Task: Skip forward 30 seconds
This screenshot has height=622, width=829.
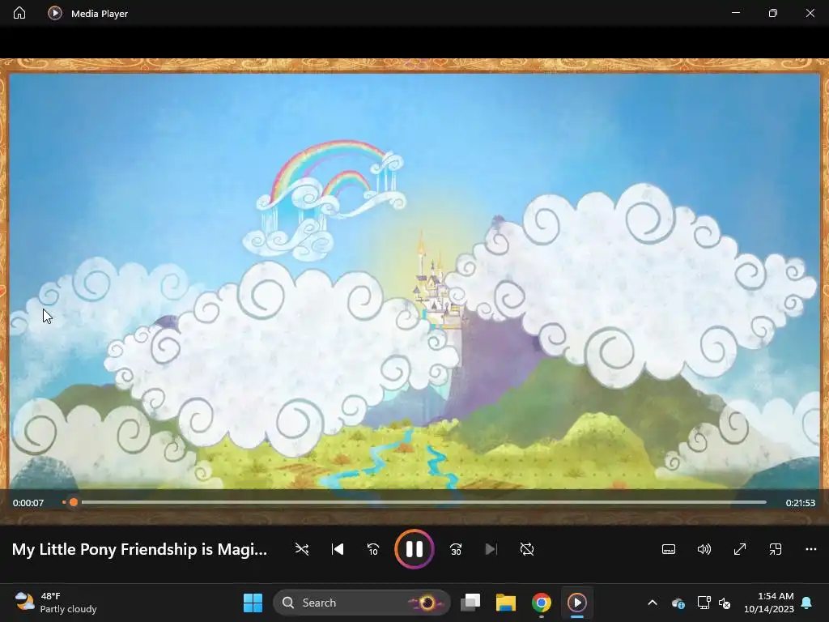Action: (456, 549)
